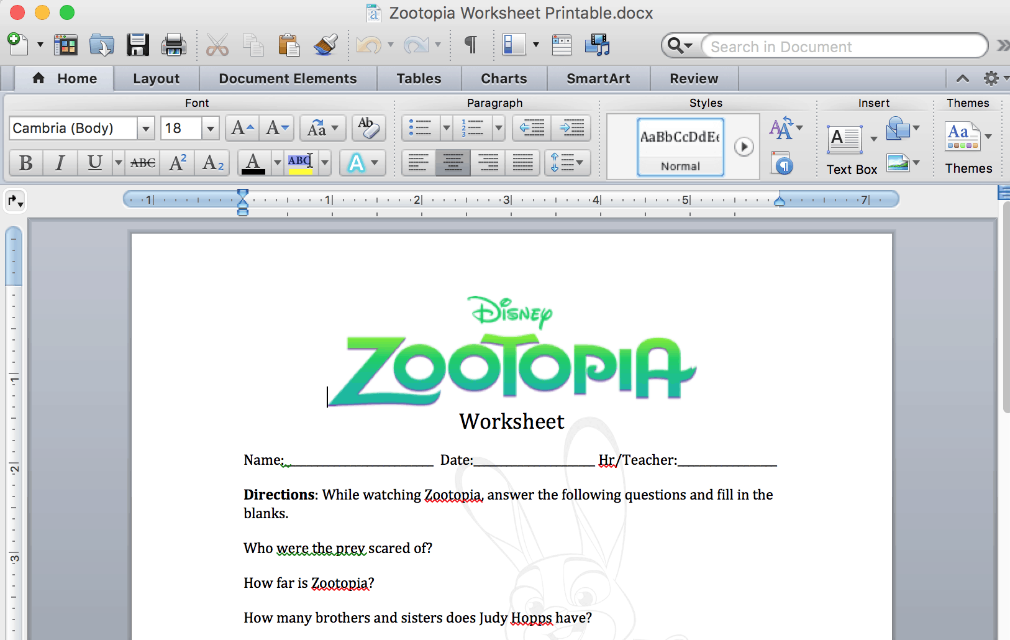The image size is (1010, 640).
Task: Show paragraph marks
Action: pyautogui.click(x=471, y=44)
